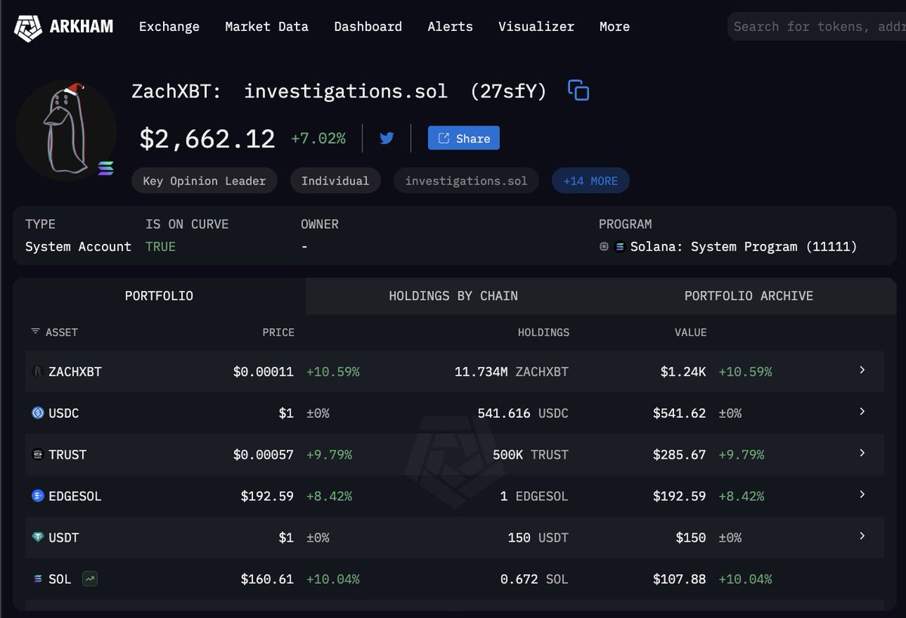
Task: Click the $160.61 SOL price
Action: tap(267, 579)
